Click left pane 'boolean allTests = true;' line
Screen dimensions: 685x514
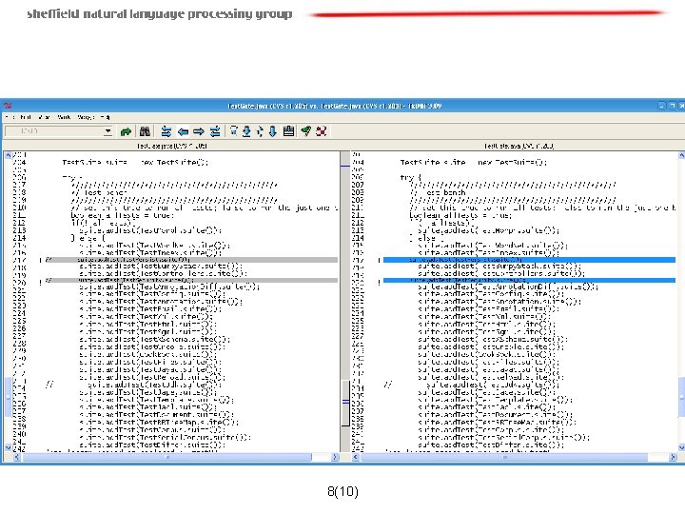121,215
